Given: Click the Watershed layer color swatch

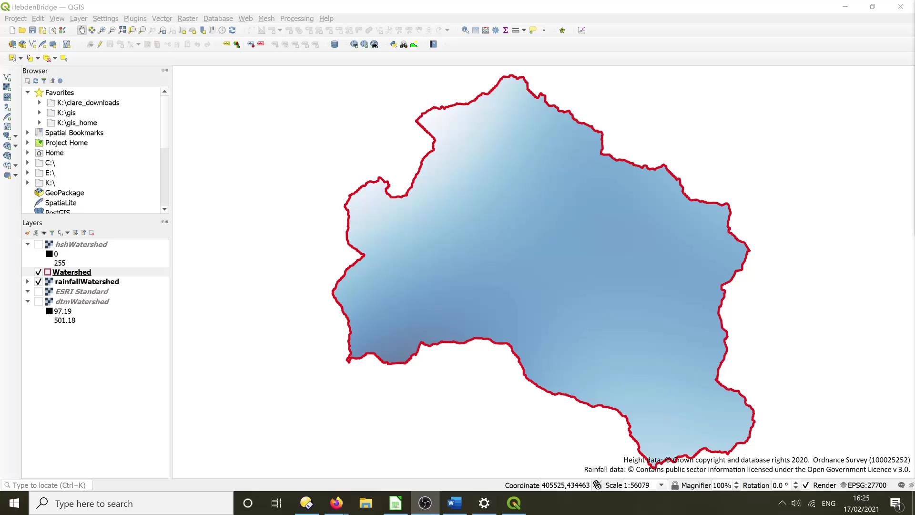Looking at the screenshot, I should pos(48,272).
